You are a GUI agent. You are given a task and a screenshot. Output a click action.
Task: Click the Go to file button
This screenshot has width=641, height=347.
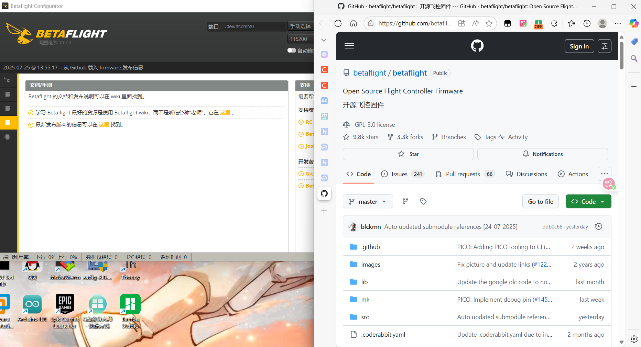(x=541, y=201)
